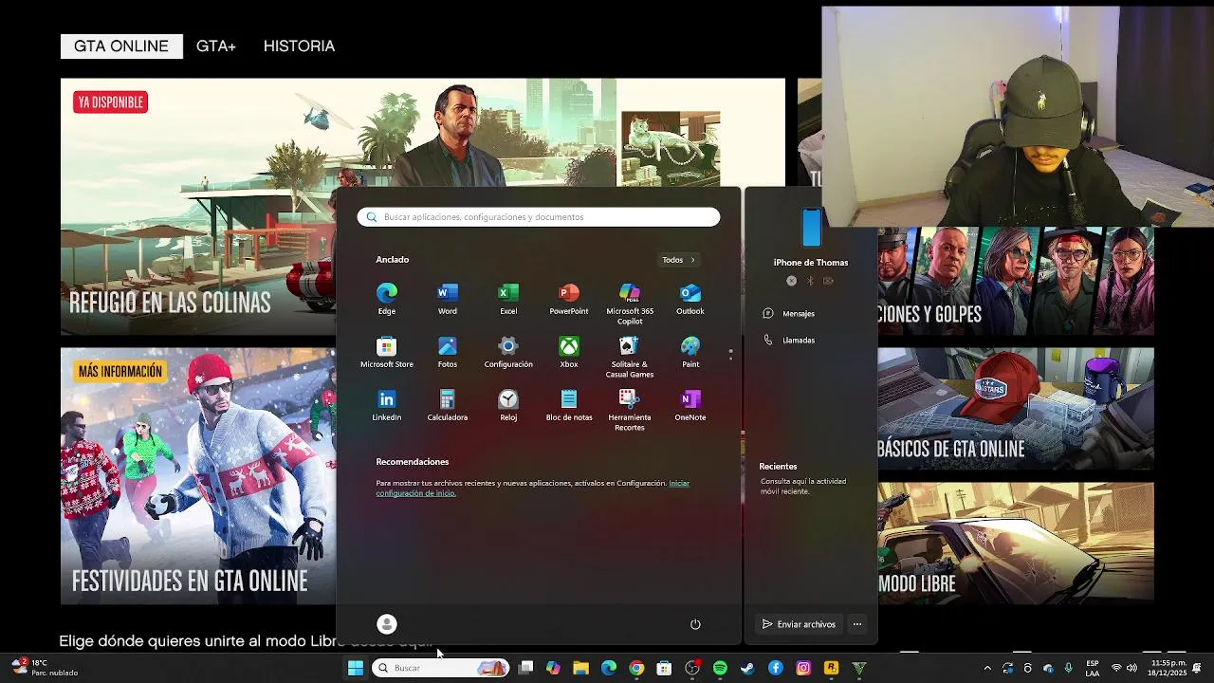This screenshot has height=683, width=1214.
Task: Open the Reloj clock app
Action: pyautogui.click(x=508, y=405)
